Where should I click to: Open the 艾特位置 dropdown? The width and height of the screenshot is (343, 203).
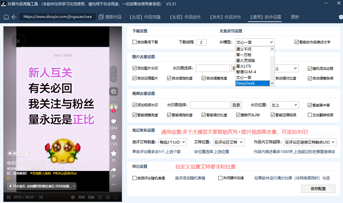point(229,142)
